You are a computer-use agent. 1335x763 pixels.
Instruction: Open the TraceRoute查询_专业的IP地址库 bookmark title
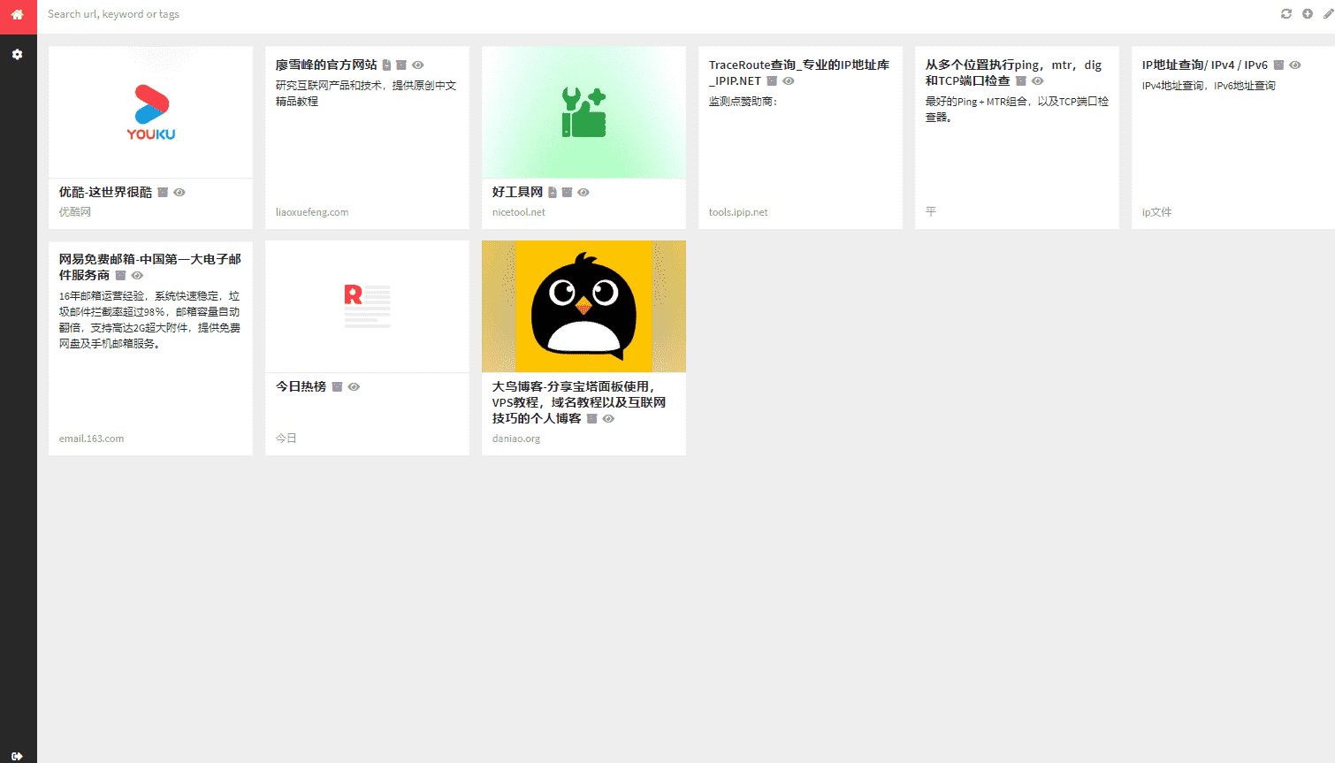(x=799, y=72)
